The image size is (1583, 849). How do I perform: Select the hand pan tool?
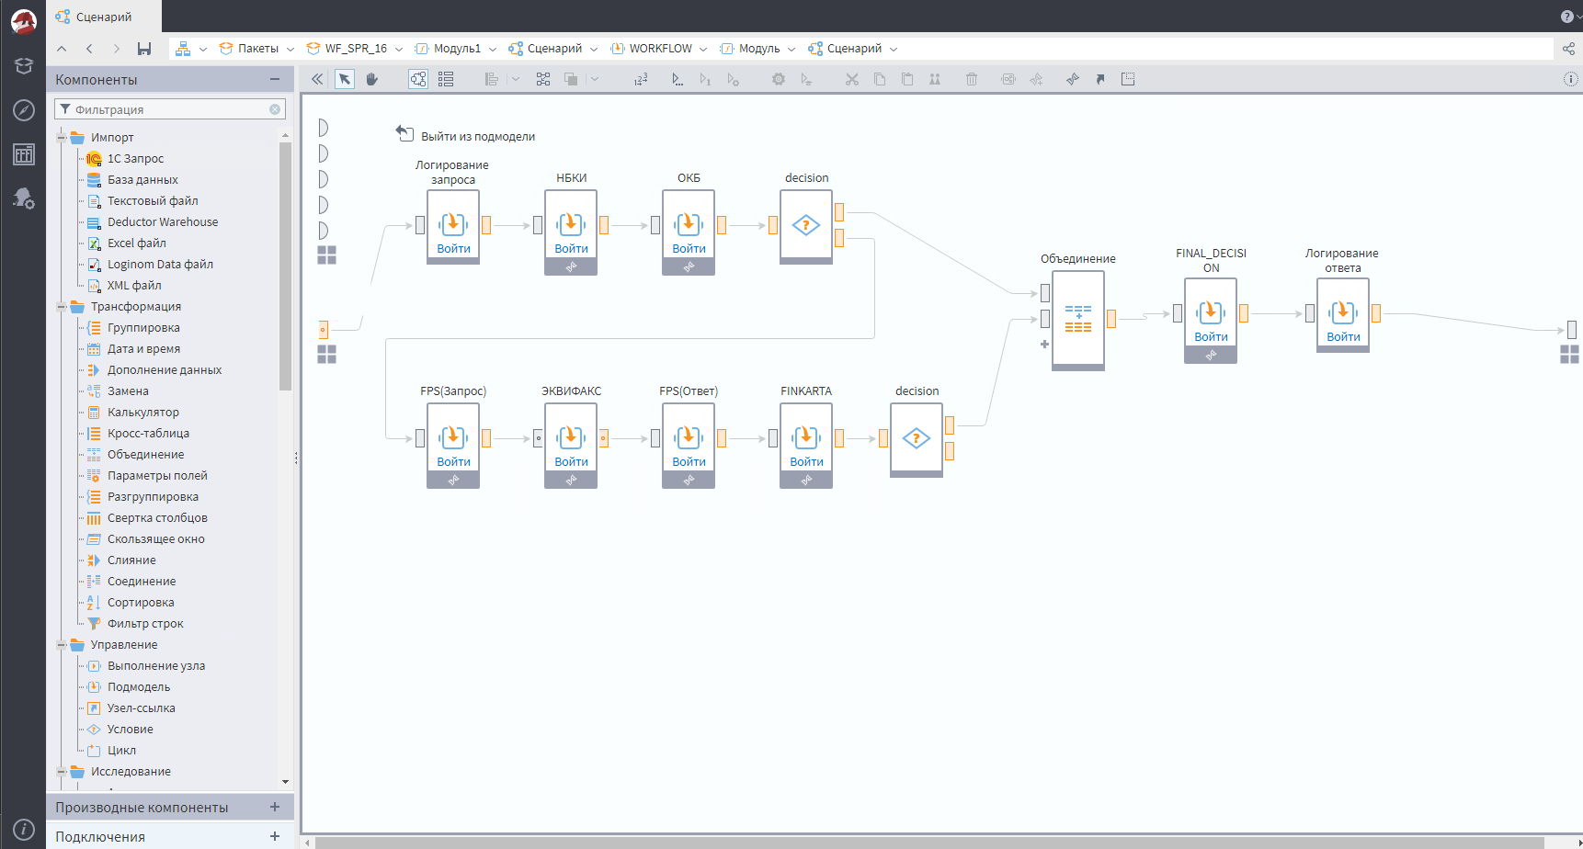[x=371, y=79]
